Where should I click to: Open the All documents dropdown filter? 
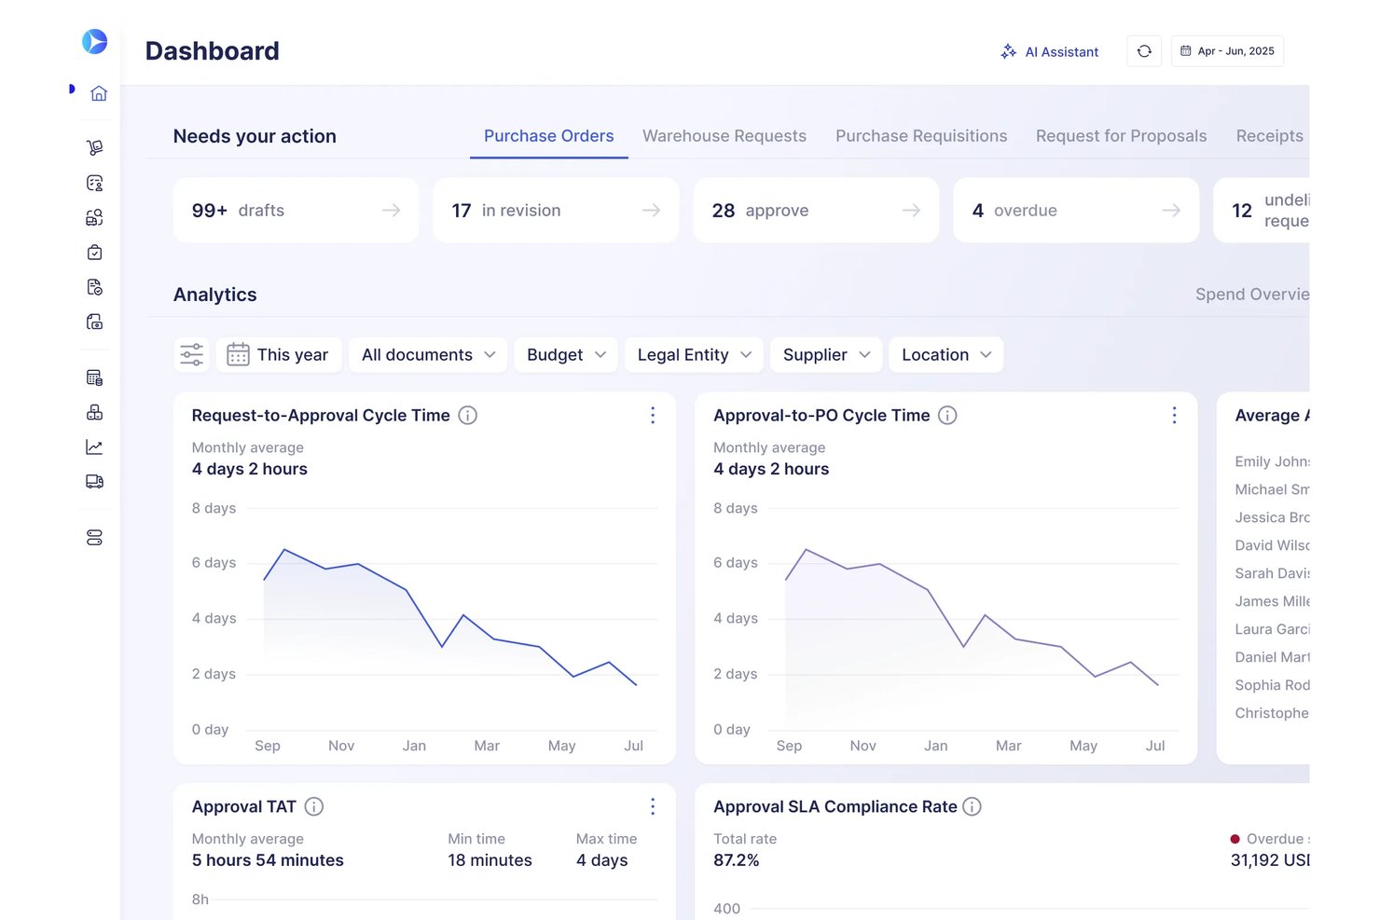[428, 355]
